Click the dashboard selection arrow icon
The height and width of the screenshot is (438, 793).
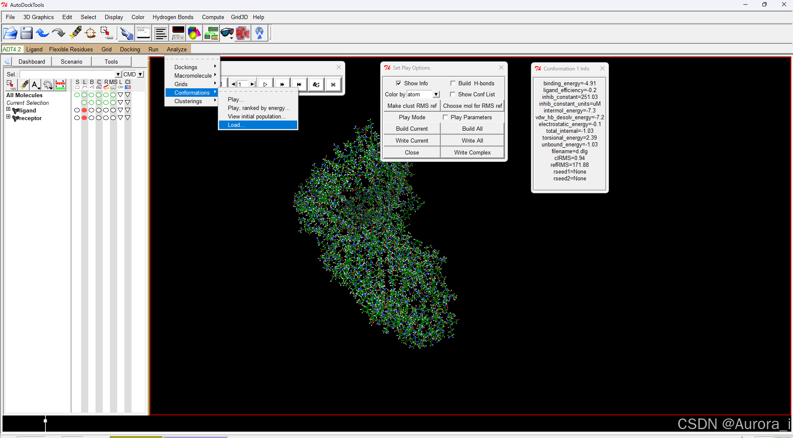tap(11, 85)
